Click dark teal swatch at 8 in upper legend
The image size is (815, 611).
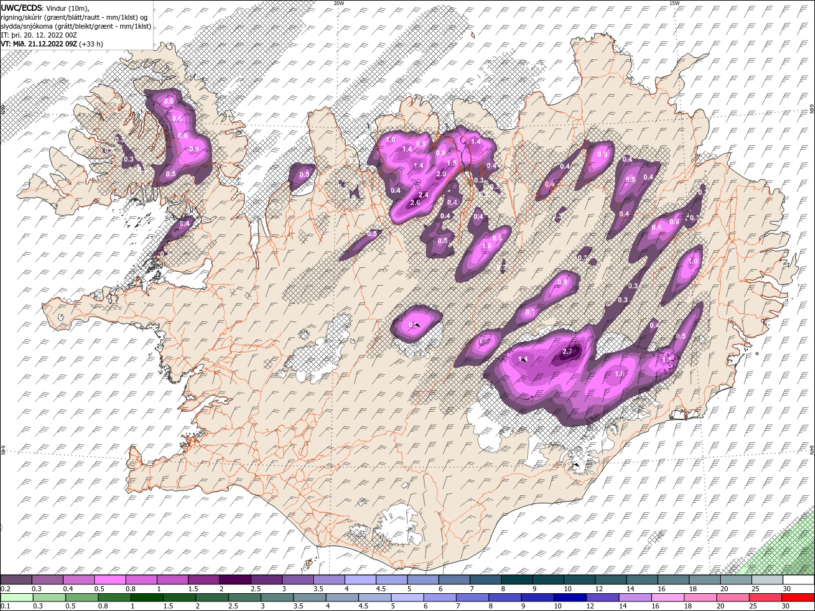pyautogui.click(x=516, y=580)
